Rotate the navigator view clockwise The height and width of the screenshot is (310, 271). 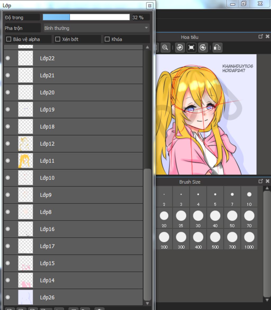[x=203, y=47]
